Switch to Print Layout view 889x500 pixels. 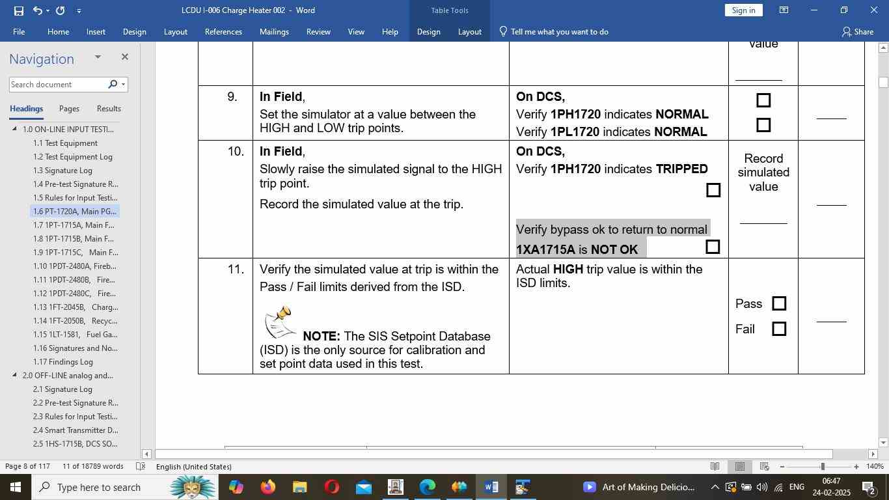(740, 466)
